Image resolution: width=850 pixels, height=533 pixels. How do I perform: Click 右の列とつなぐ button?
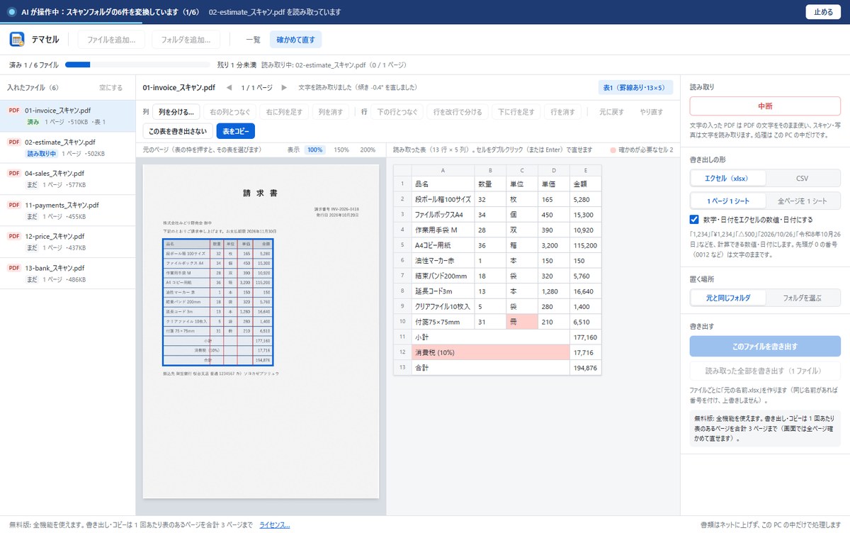click(x=229, y=112)
